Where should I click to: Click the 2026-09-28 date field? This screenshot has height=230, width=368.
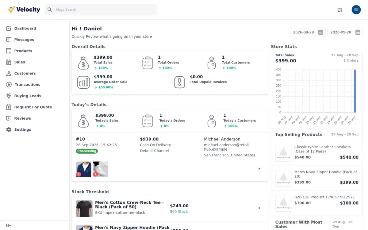point(345,32)
